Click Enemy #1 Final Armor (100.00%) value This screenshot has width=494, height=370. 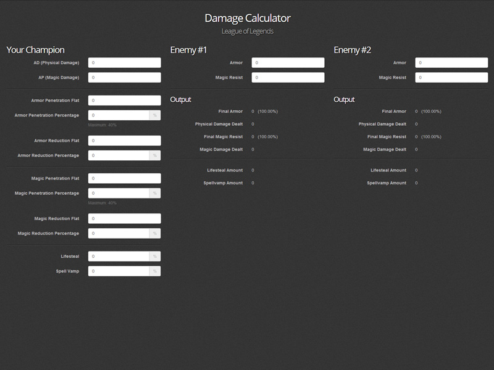click(x=268, y=112)
